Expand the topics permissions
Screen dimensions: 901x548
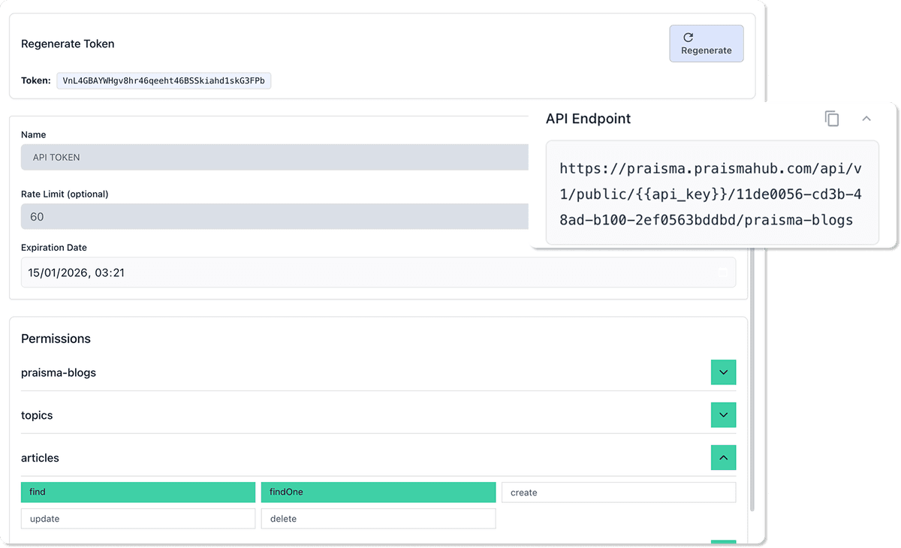pos(722,414)
